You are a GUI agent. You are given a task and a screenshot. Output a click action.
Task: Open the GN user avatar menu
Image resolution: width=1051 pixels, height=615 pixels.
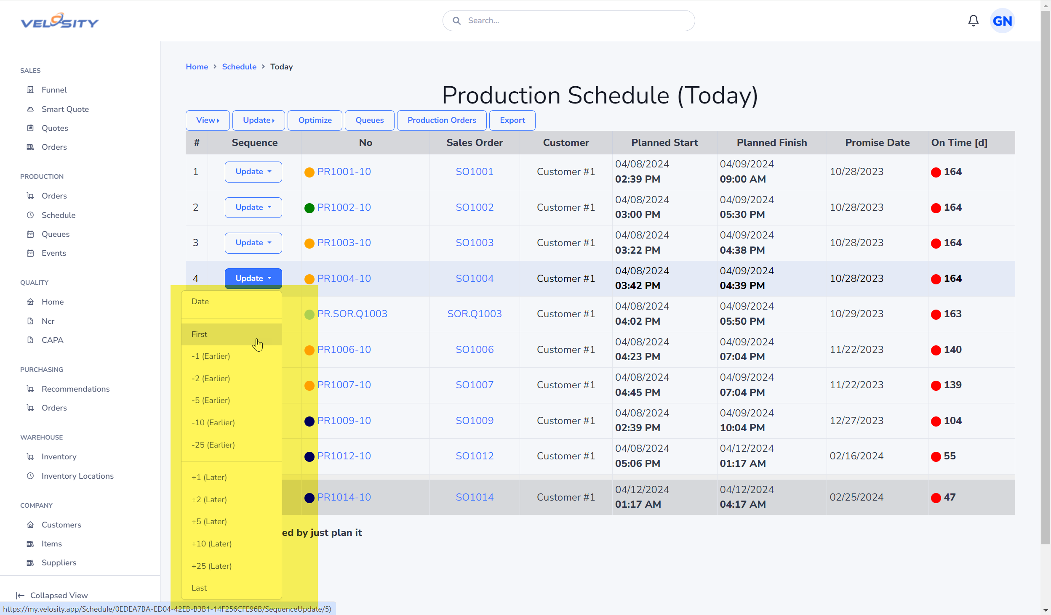[1002, 21]
